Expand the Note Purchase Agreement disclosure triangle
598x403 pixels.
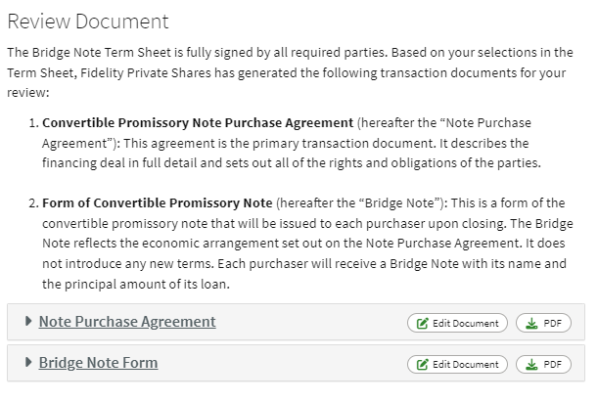[27, 321]
